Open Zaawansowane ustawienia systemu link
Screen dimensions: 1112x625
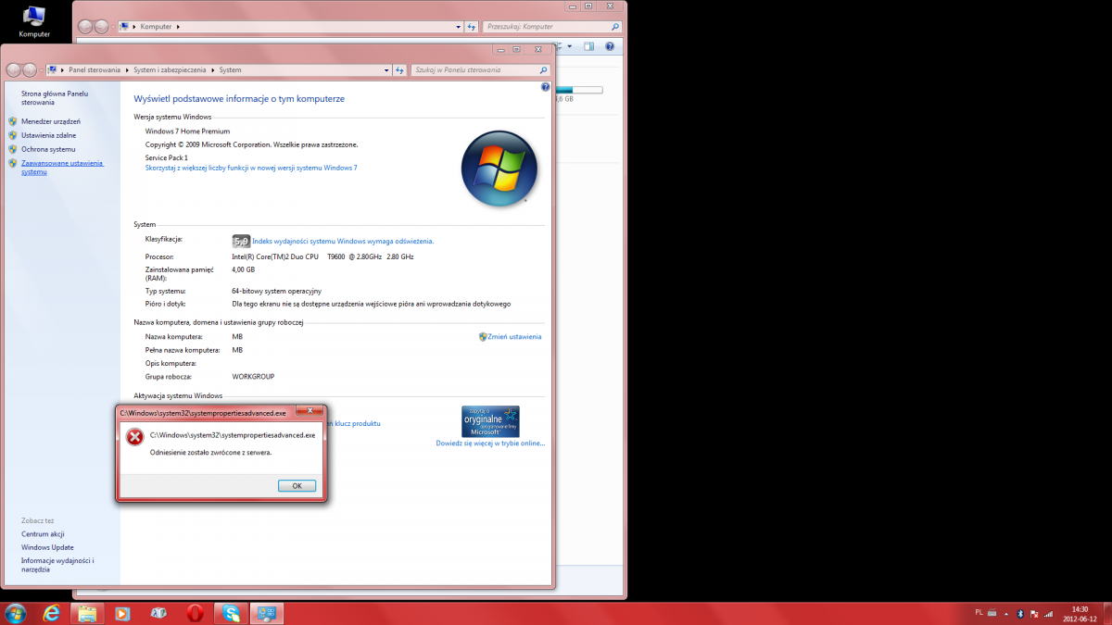[x=62, y=168]
